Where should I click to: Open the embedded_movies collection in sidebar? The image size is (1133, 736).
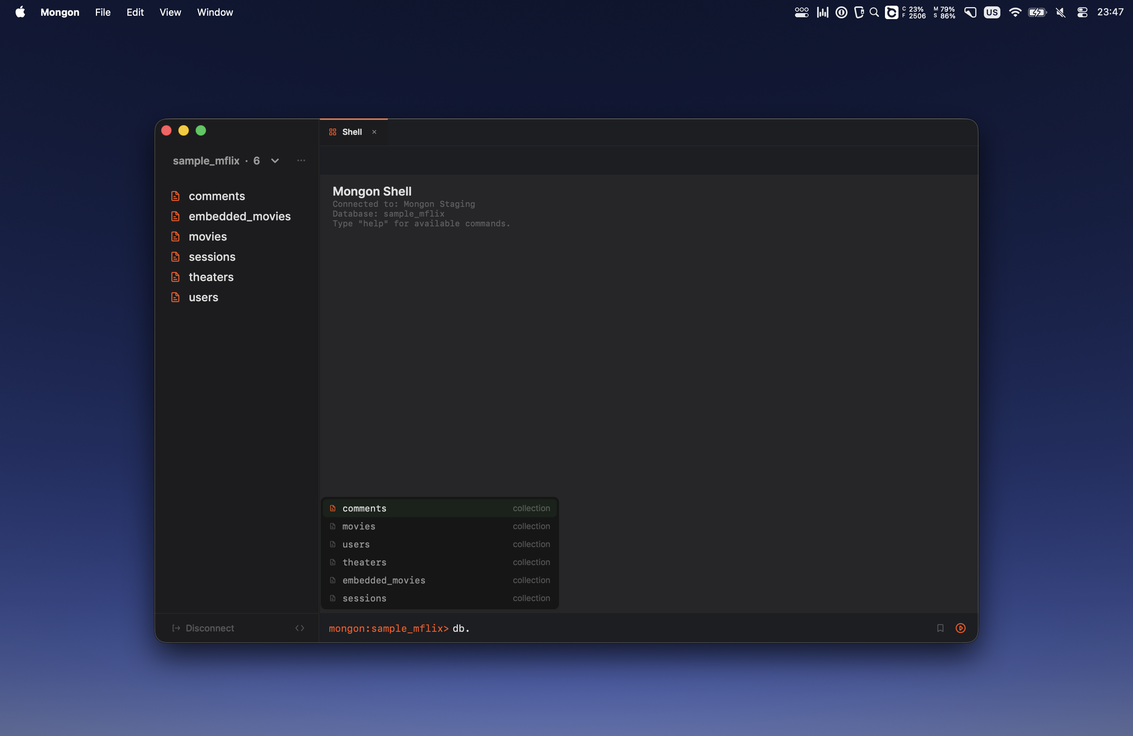point(239,216)
